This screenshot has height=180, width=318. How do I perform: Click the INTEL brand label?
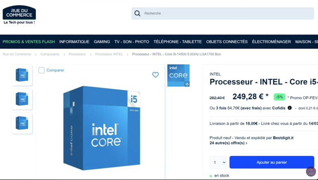click(215, 74)
